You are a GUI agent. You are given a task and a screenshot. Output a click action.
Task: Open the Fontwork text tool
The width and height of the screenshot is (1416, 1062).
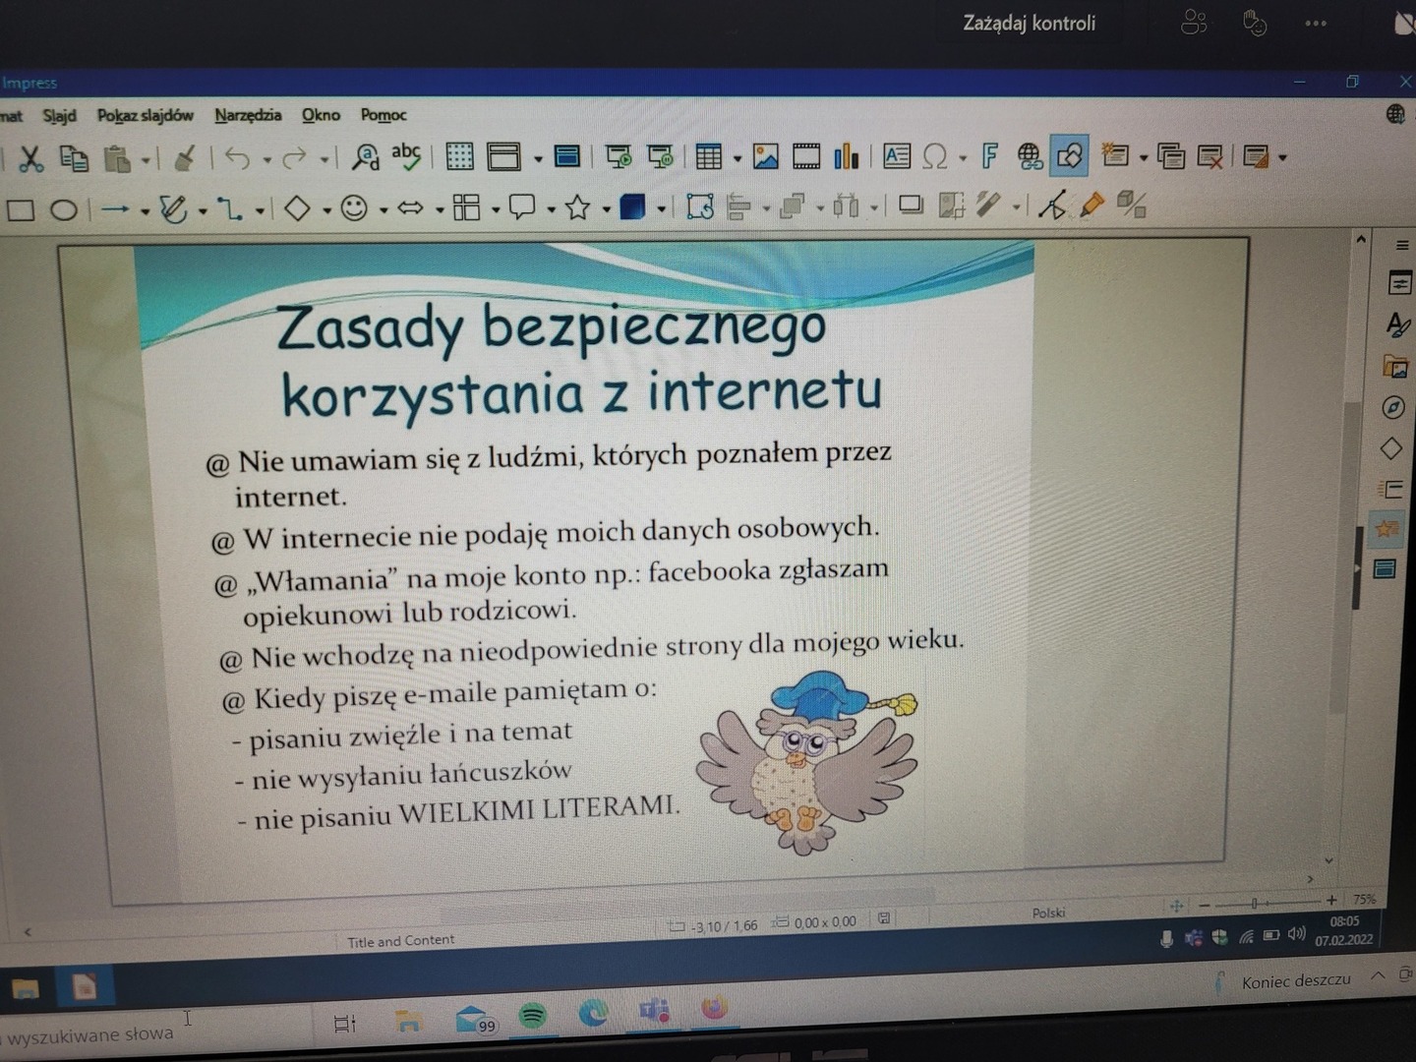[x=990, y=156]
